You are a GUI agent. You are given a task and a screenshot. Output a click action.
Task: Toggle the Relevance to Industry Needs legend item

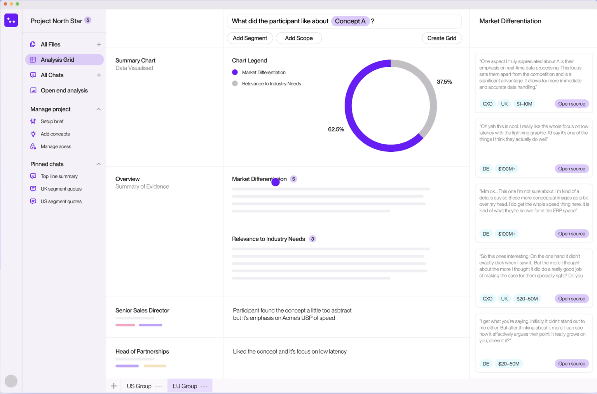click(267, 83)
